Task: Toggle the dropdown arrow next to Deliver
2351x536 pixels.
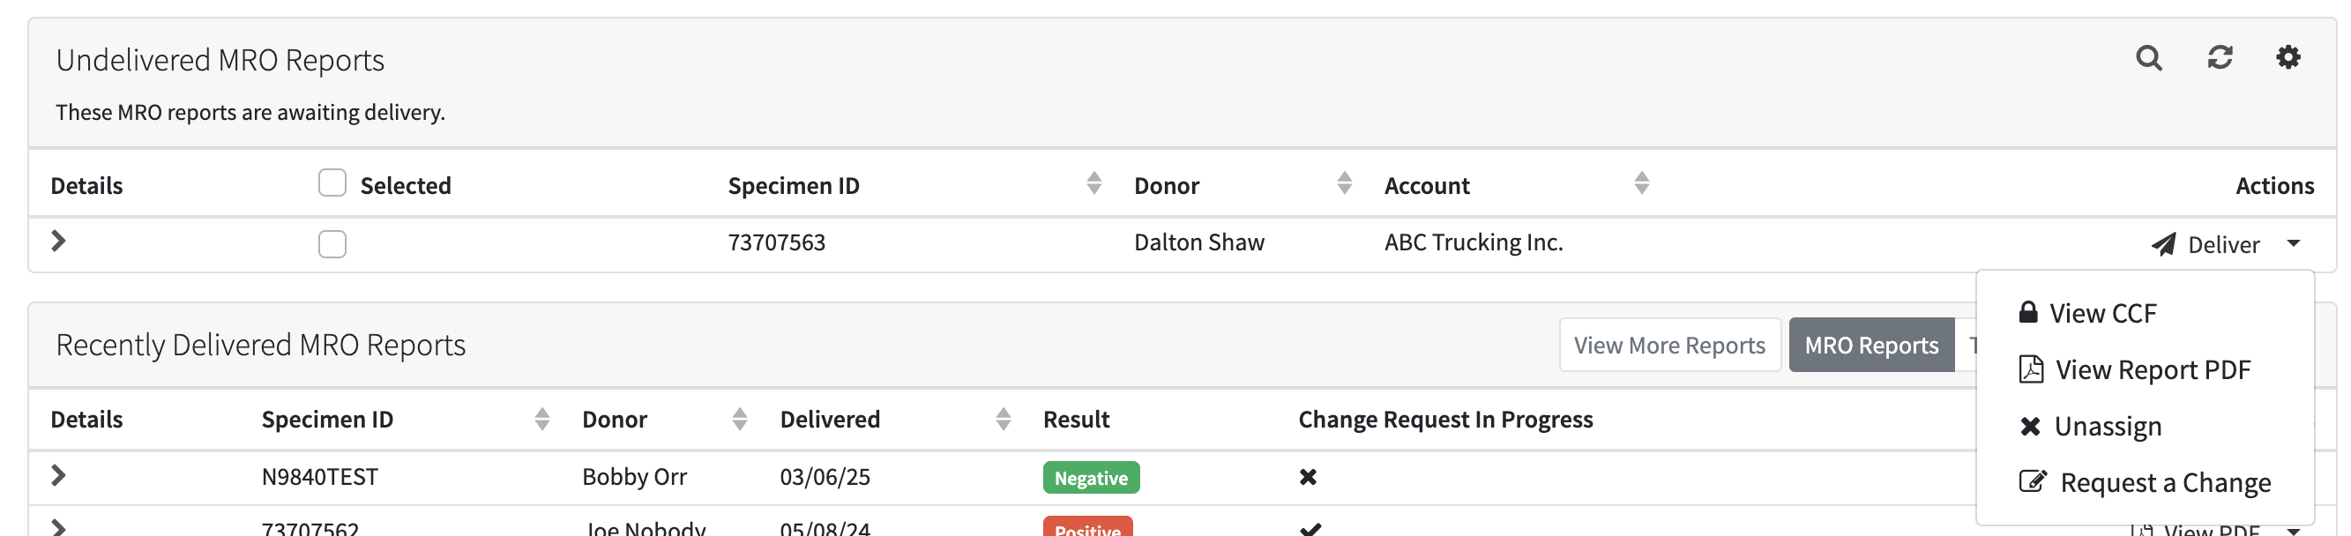Action: (x=2294, y=244)
